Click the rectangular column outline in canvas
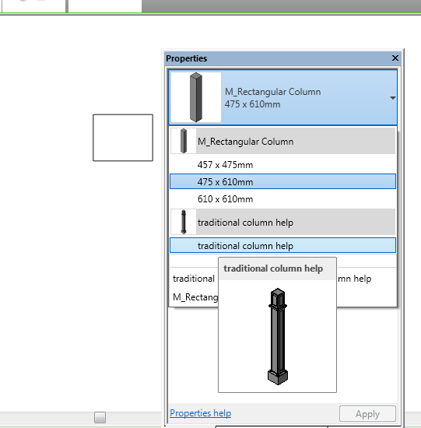The width and height of the screenshot is (421, 428). coord(123,138)
